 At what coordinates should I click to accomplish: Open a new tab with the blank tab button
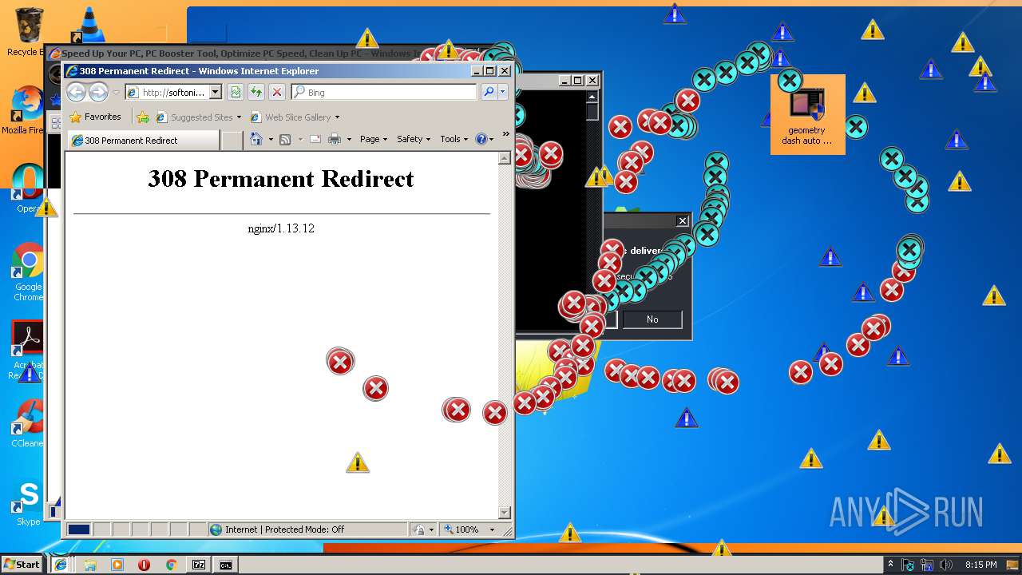click(x=232, y=141)
